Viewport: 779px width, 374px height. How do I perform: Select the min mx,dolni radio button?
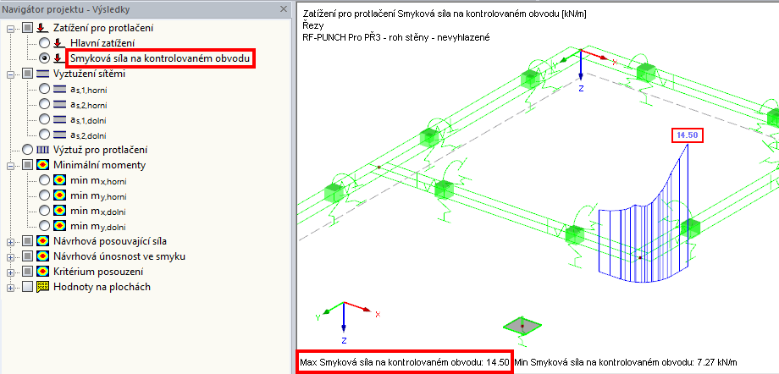(45, 211)
